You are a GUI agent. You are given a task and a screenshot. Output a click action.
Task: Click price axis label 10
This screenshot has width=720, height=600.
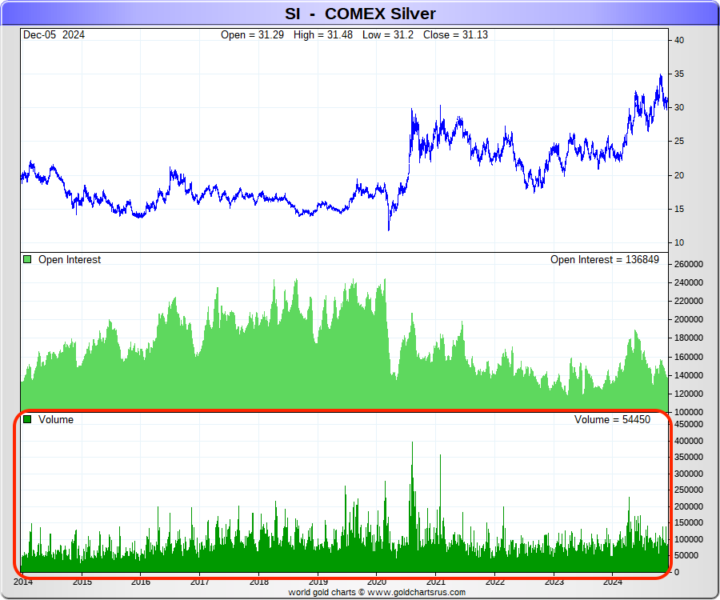coord(679,243)
